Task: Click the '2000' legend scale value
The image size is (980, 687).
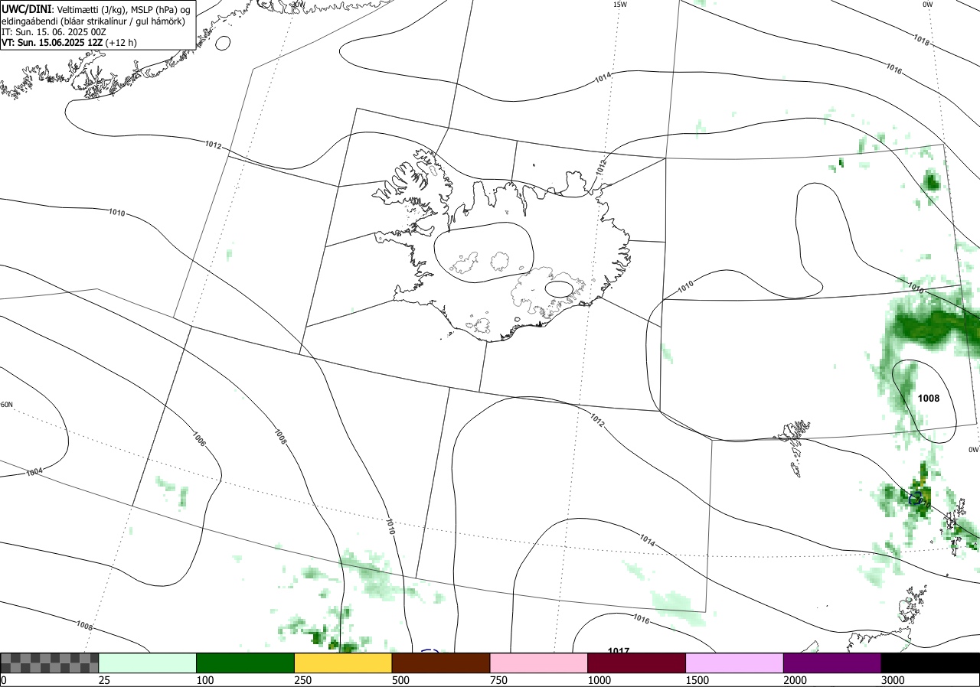Action: 795,680
